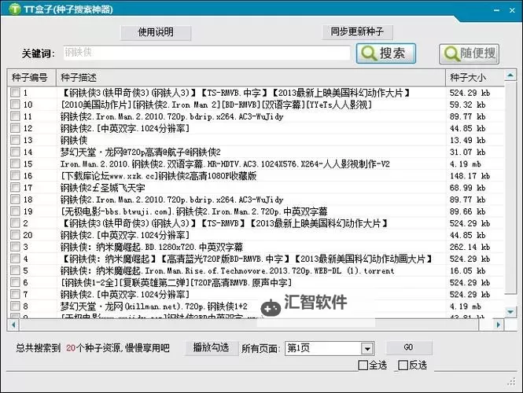
Task: Tick the checkbox for seed number 11
Action: (15, 116)
